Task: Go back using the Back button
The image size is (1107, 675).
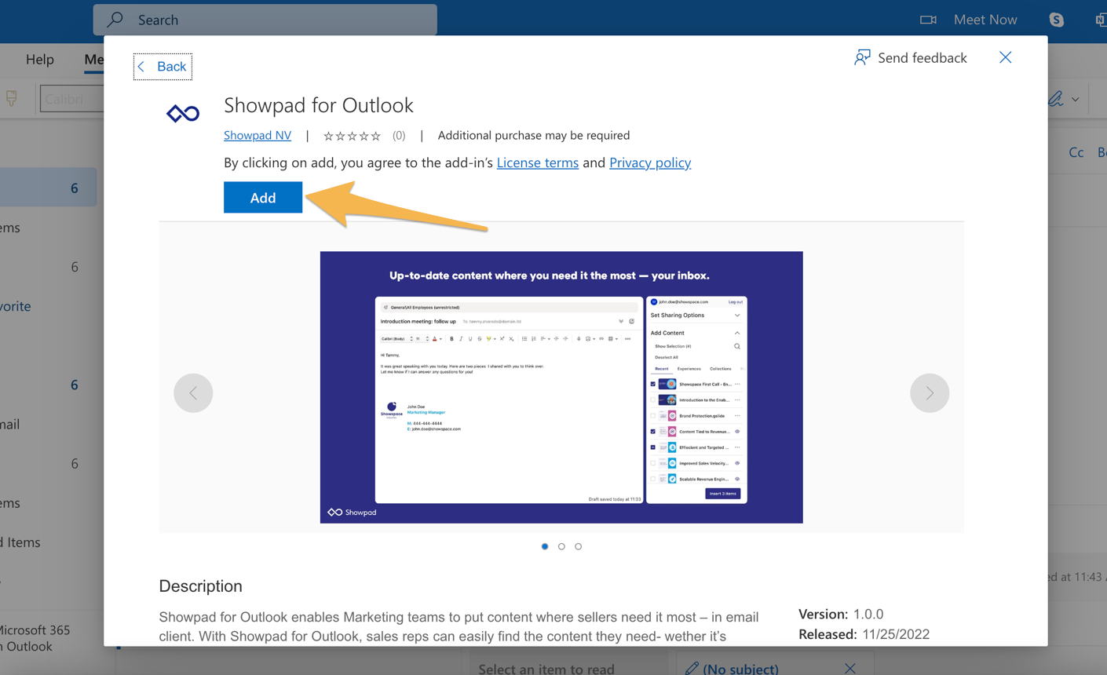Action: (x=163, y=67)
